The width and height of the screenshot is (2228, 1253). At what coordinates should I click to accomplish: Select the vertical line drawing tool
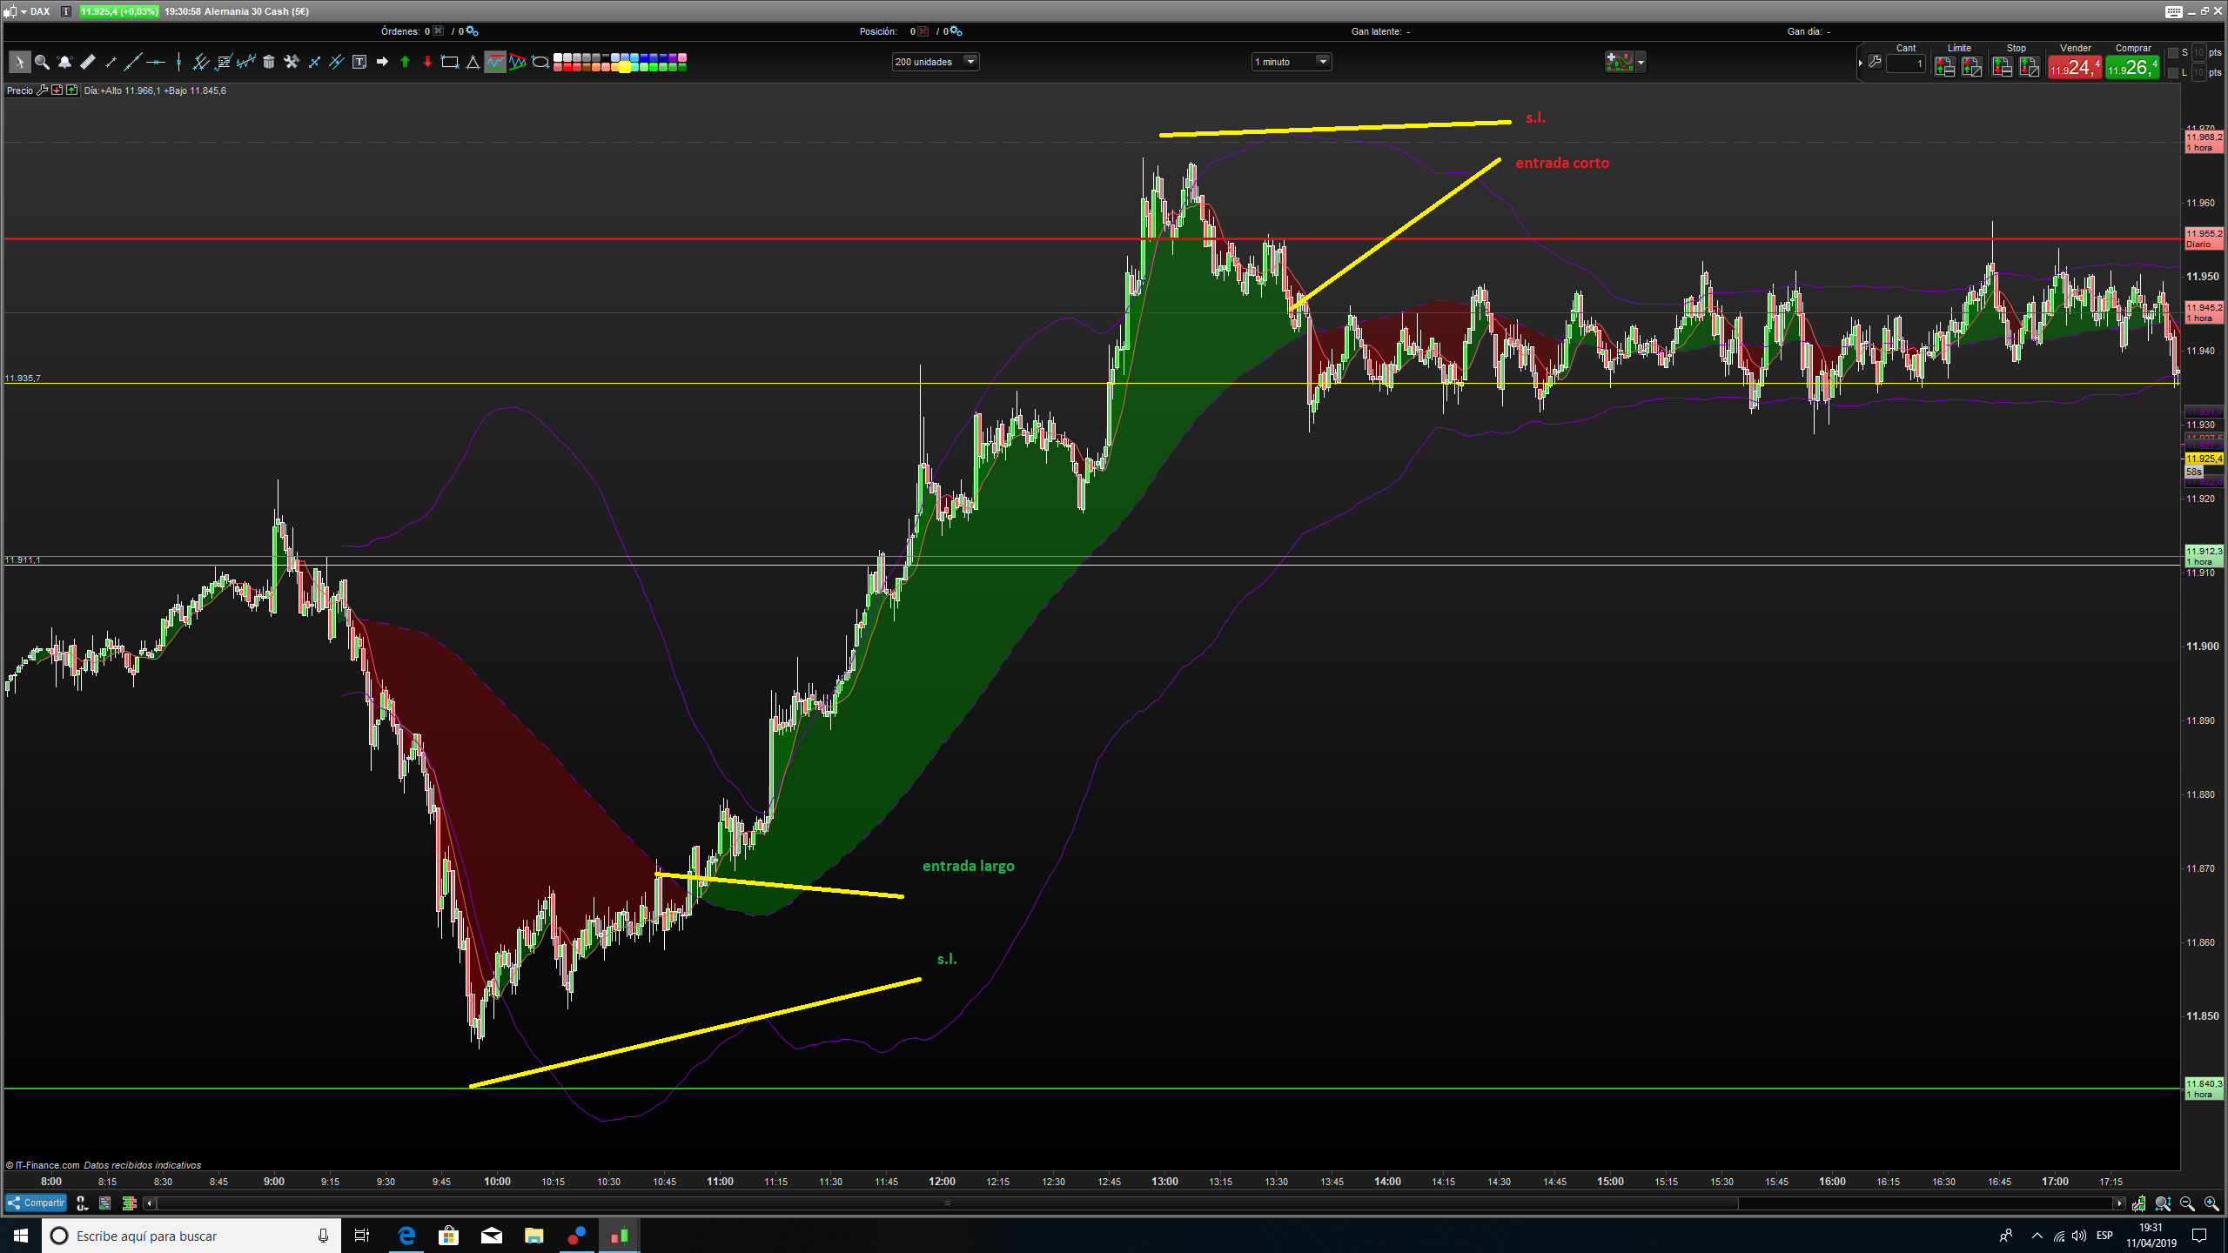coord(178,62)
